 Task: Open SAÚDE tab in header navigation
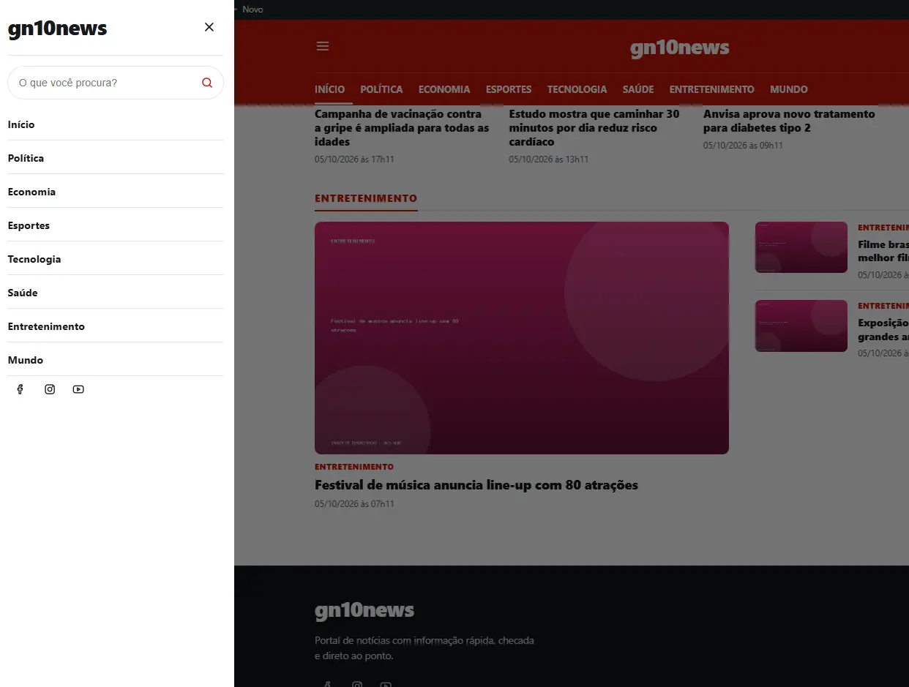tap(638, 89)
